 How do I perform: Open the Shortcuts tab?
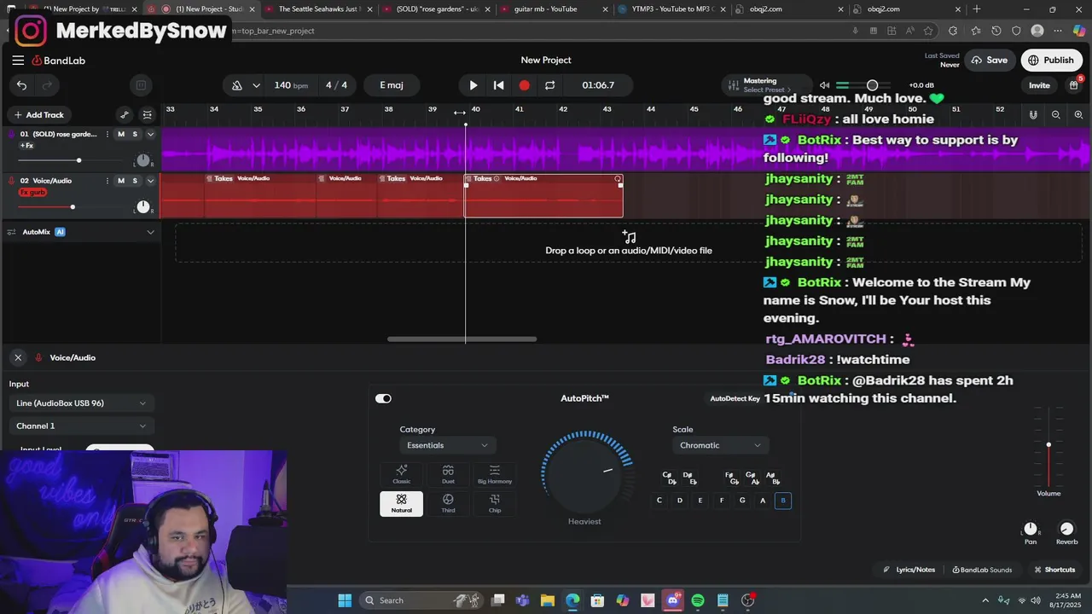tap(1054, 570)
